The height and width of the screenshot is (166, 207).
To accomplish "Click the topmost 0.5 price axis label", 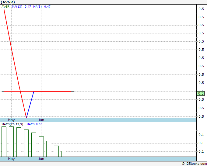I will (201, 9).
